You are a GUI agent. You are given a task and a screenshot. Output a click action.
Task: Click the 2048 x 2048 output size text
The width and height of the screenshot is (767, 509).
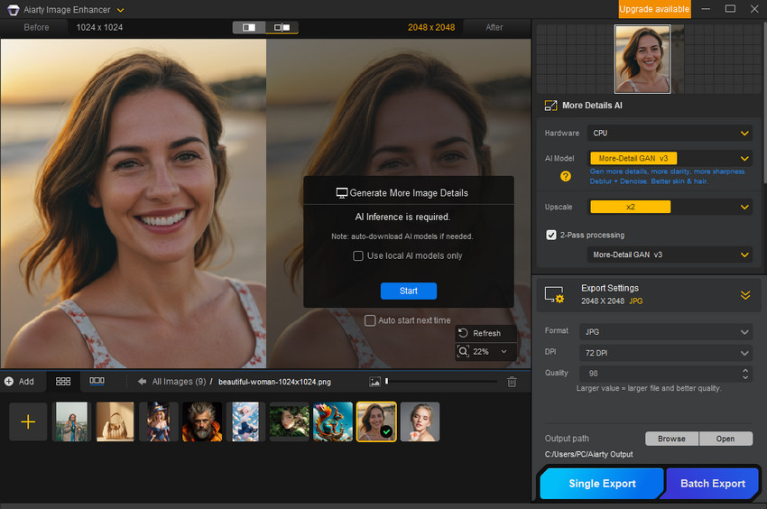coord(431,27)
